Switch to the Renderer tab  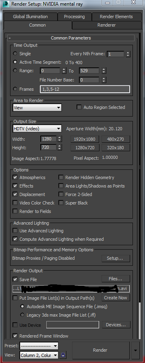pyautogui.click(x=107, y=25)
